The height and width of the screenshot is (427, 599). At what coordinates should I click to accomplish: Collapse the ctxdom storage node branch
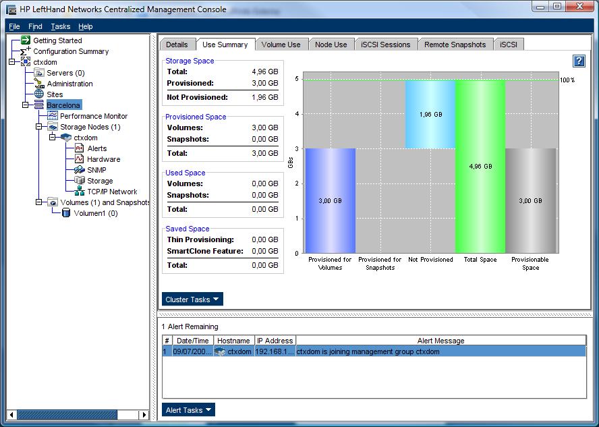point(53,137)
